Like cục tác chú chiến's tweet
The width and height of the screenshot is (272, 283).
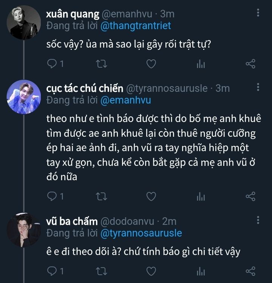(x=151, y=196)
